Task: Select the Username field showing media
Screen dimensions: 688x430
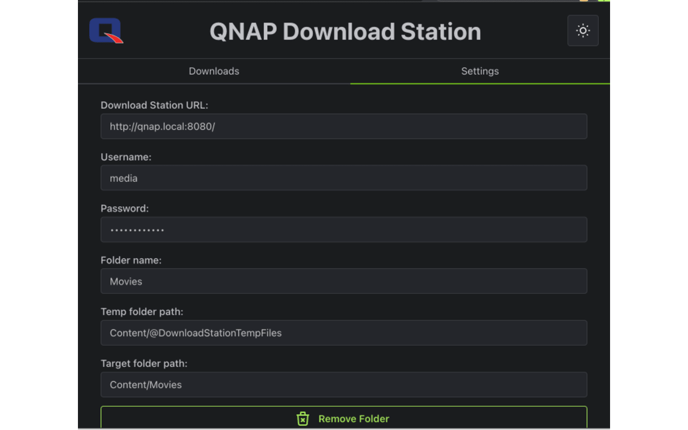Action: coord(344,178)
